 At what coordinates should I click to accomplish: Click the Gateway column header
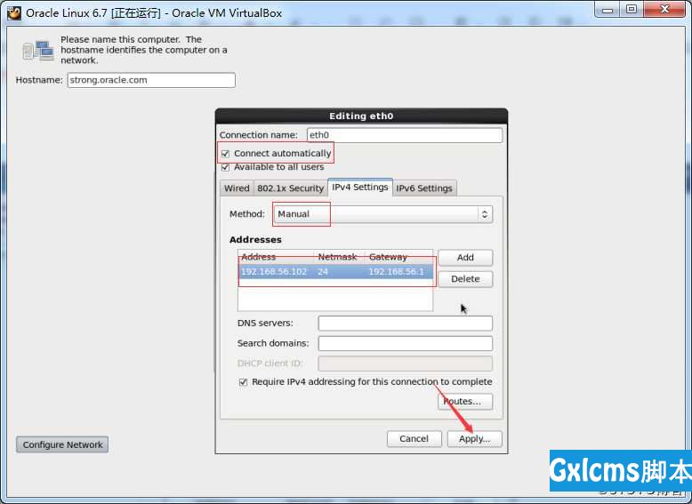coord(399,257)
